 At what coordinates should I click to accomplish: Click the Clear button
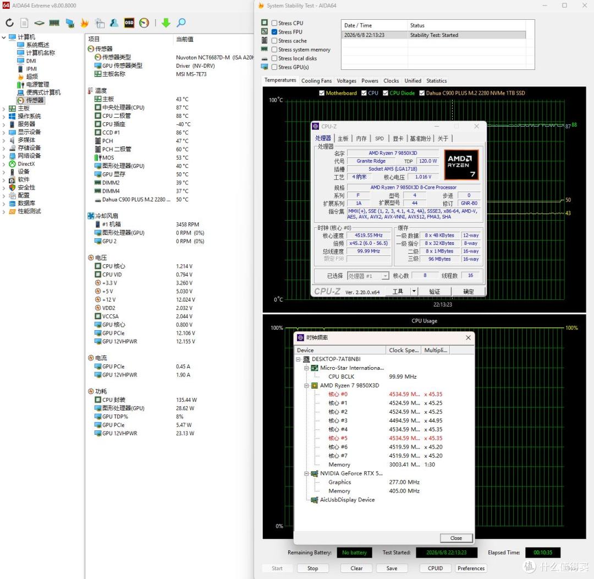tap(356, 569)
